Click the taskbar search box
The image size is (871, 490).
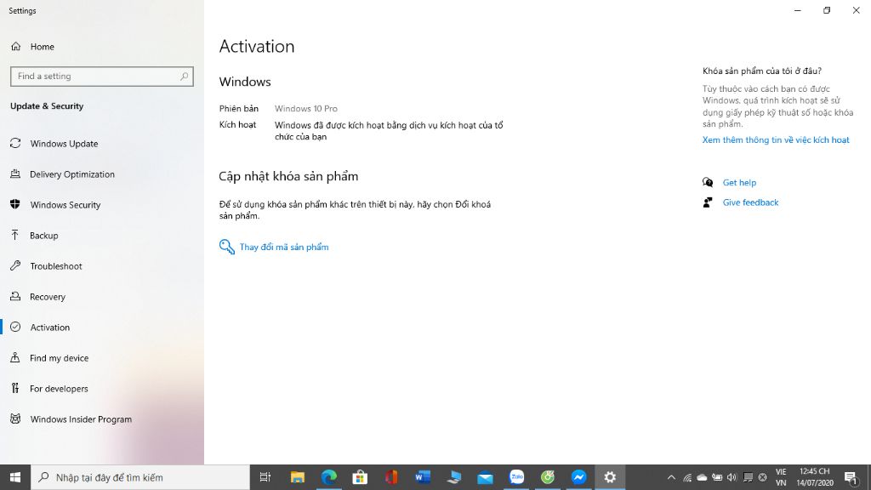(x=140, y=477)
